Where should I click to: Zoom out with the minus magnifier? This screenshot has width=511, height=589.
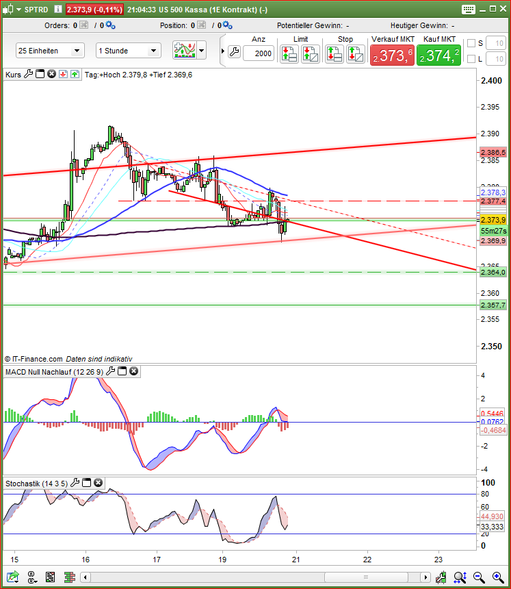tap(478, 577)
